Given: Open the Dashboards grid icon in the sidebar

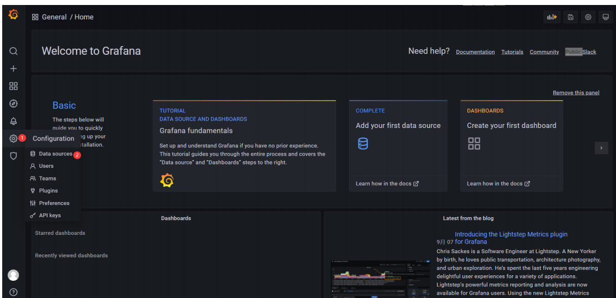Looking at the screenshot, I should click(x=13, y=86).
